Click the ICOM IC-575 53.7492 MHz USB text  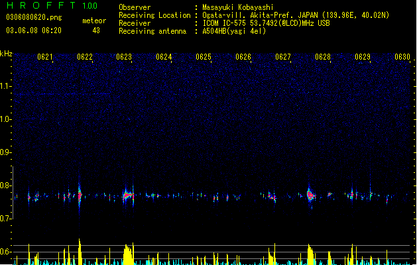(267, 23)
